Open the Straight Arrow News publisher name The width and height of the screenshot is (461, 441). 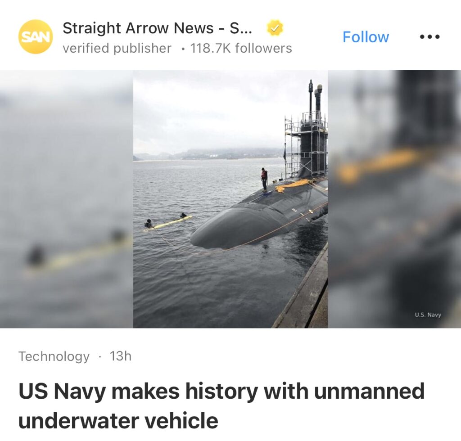[x=157, y=28]
